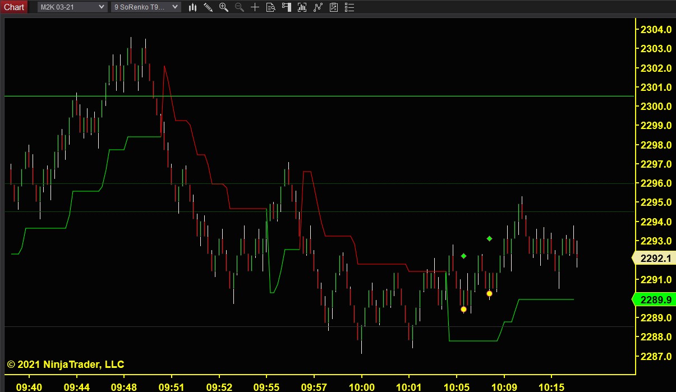Select the lower yellow dot marker

coord(463,309)
